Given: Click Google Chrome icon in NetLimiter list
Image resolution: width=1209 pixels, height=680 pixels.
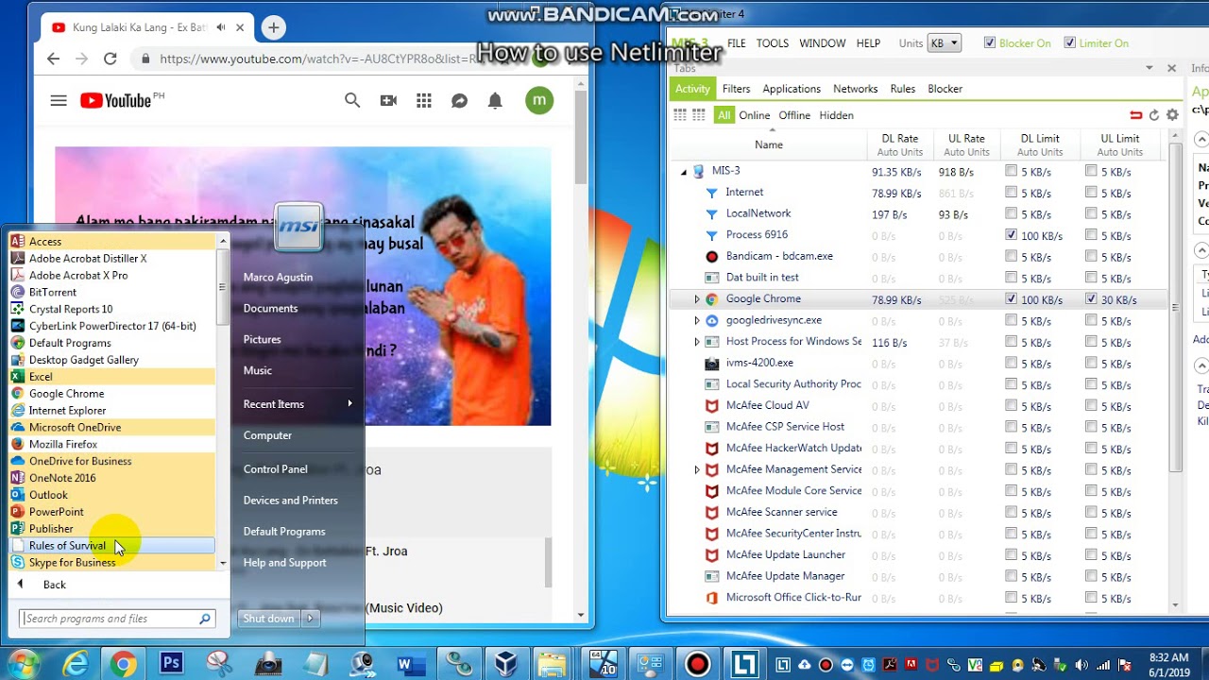Looking at the screenshot, I should tap(712, 299).
